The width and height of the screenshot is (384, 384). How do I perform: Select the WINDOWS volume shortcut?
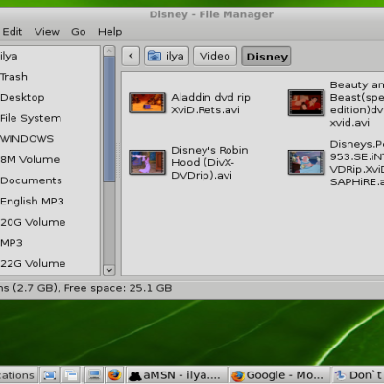point(27,139)
